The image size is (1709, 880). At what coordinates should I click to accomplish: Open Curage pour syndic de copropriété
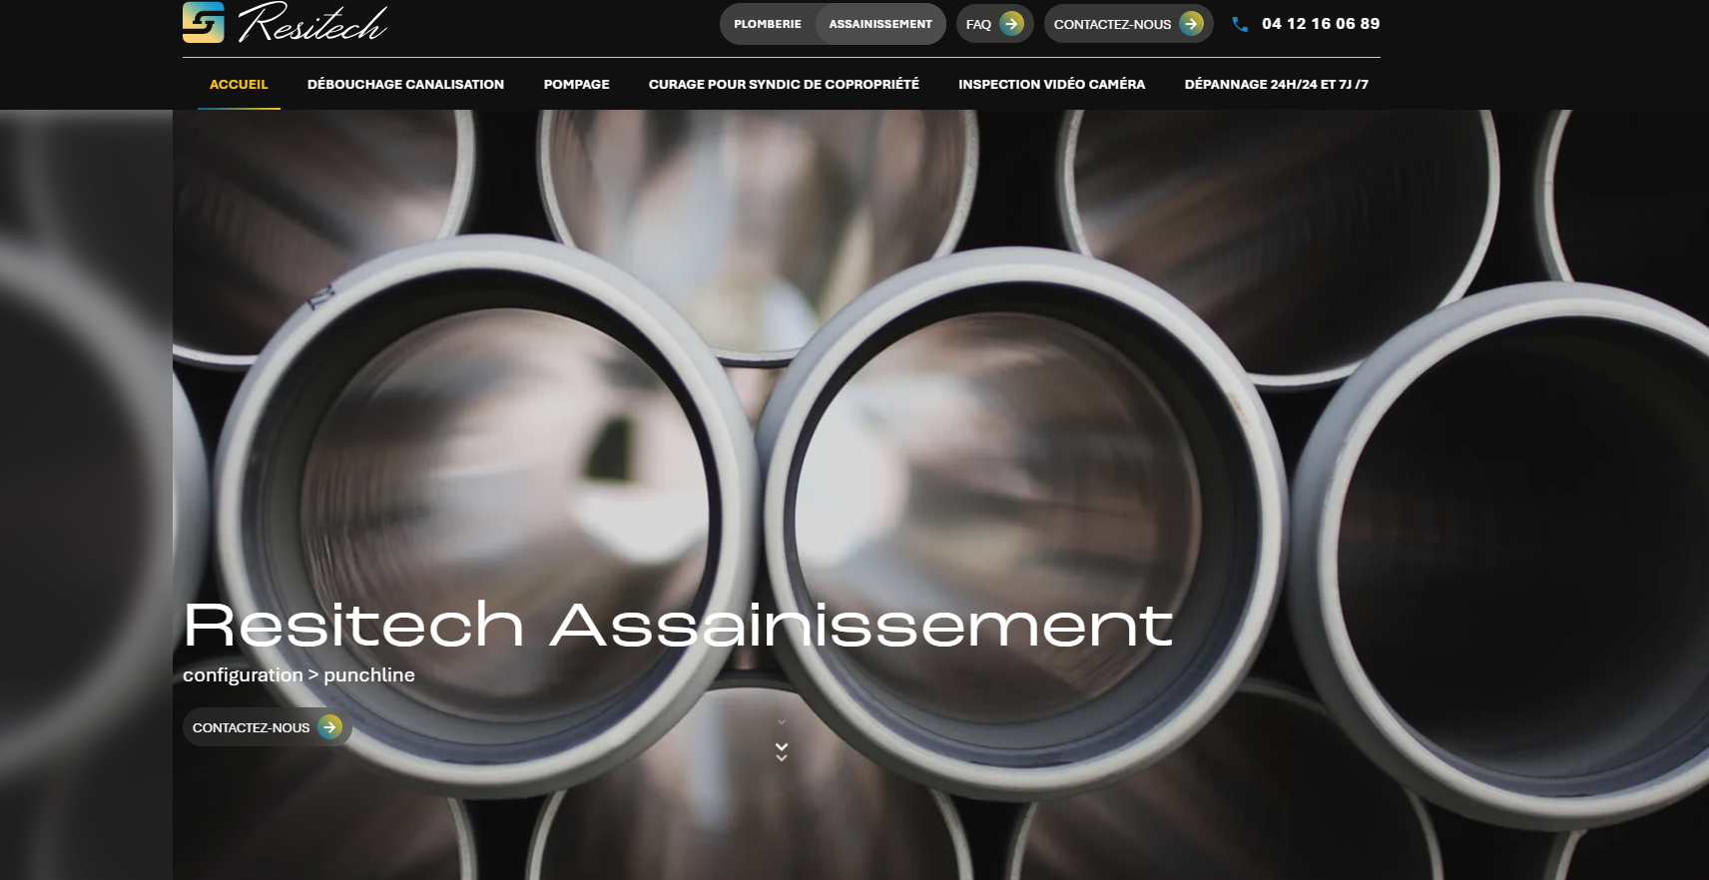point(784,84)
